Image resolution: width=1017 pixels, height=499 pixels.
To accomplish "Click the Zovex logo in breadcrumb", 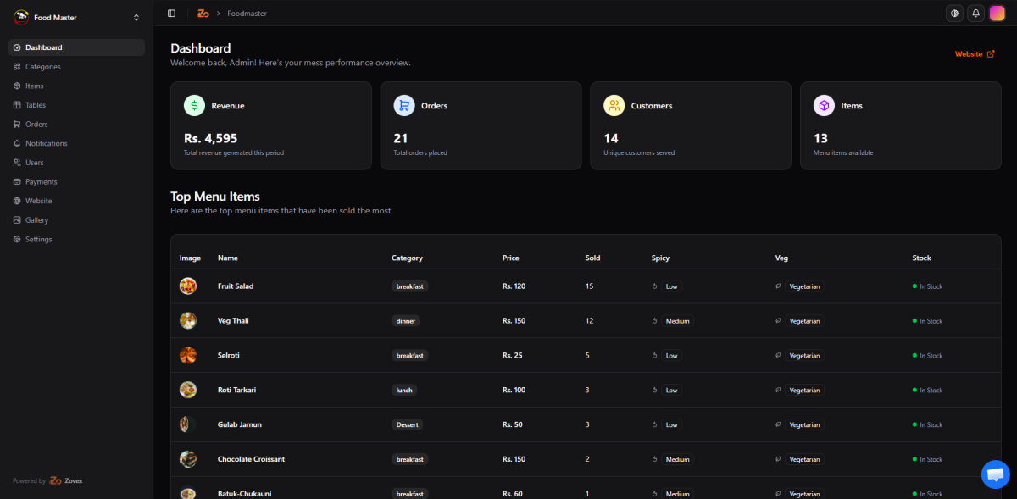I will point(203,14).
